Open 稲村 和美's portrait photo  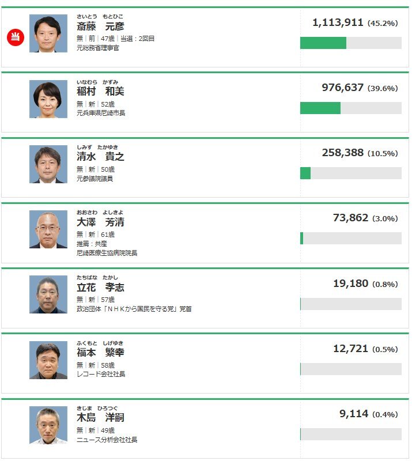click(x=48, y=99)
